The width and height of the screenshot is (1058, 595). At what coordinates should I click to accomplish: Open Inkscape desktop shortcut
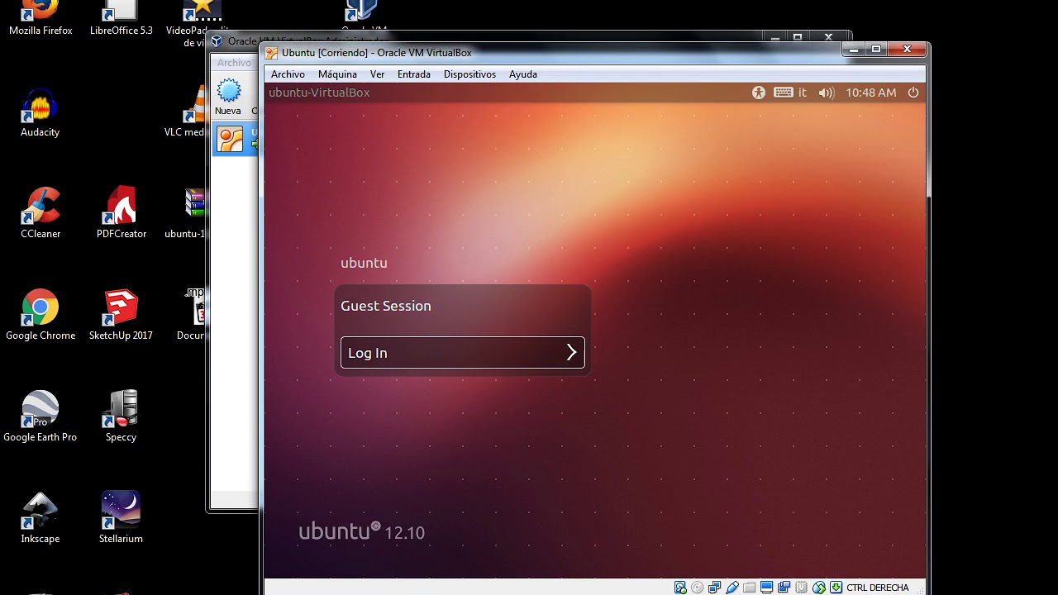click(40, 519)
